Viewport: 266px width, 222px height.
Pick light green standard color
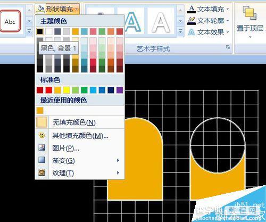pyautogui.click(x=76, y=90)
